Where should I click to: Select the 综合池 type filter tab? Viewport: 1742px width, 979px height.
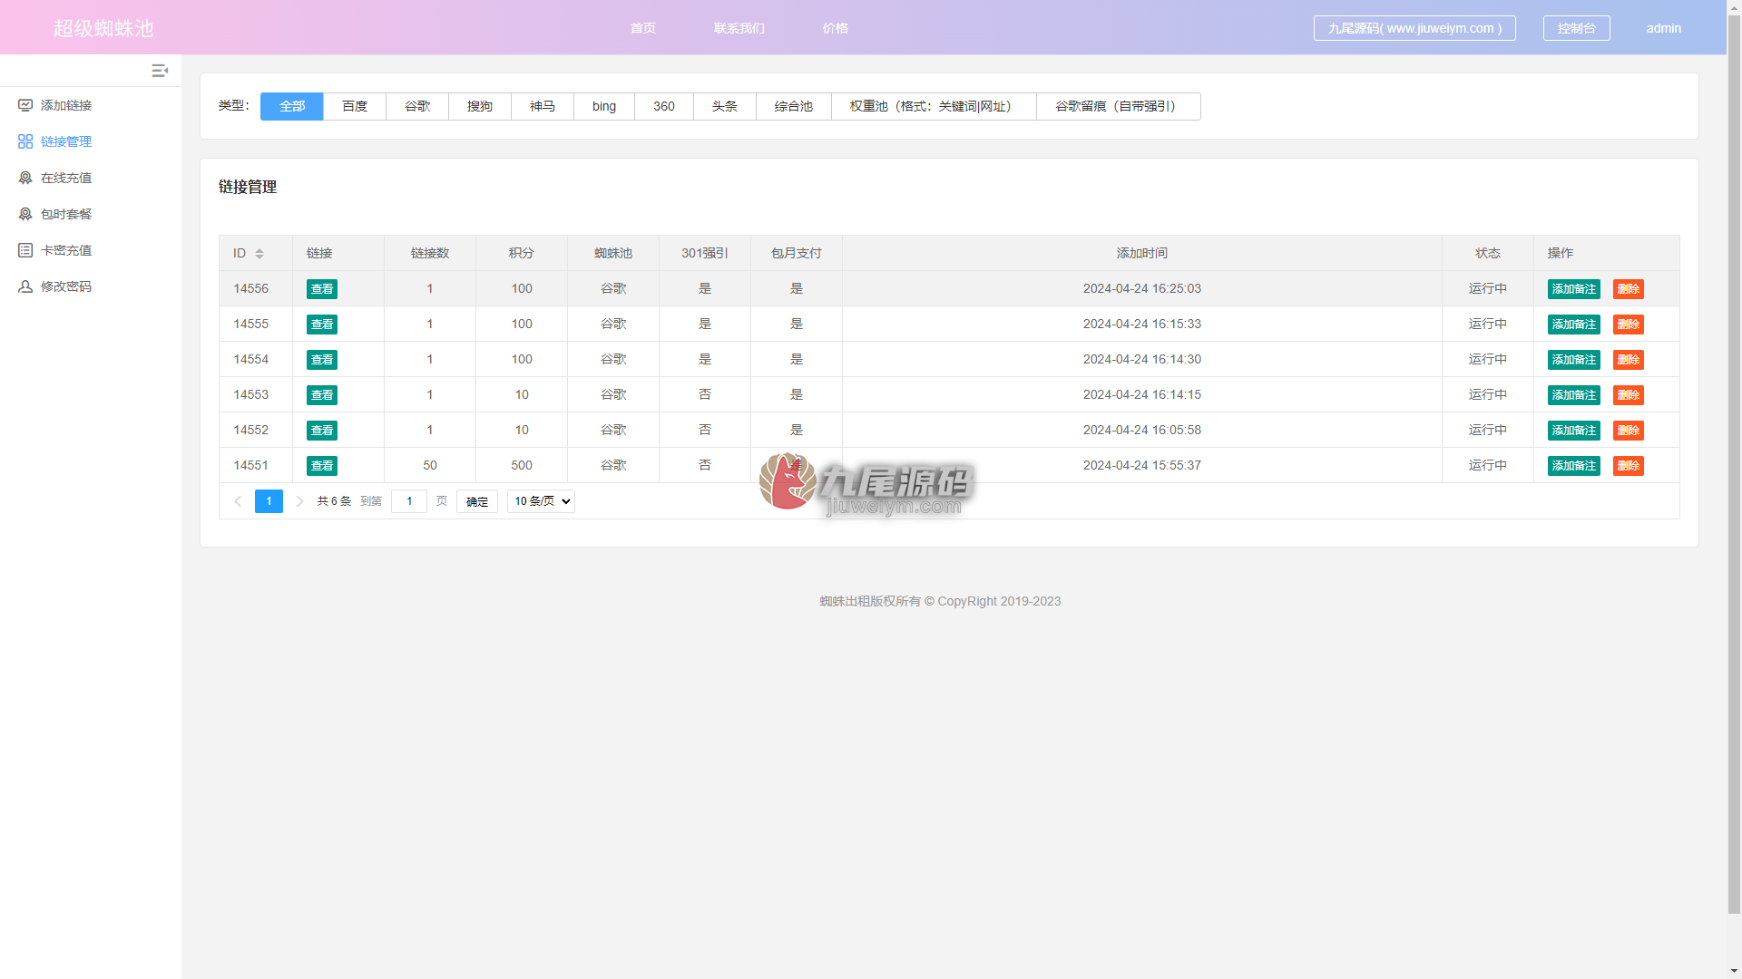pyautogui.click(x=794, y=106)
